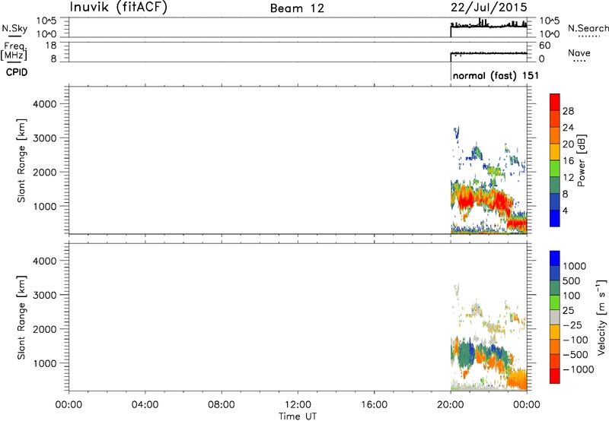Click the 'Nave' legend label

[x=579, y=52]
